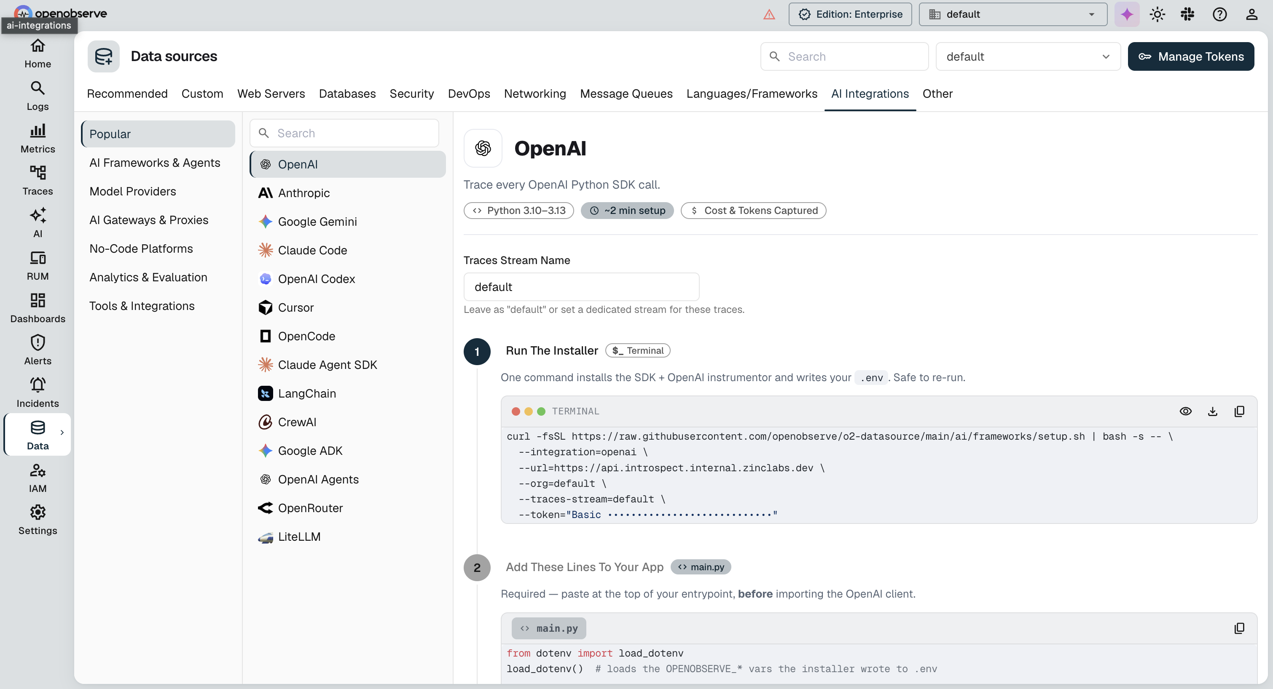Click the Edition: Enterprise button
Image resolution: width=1273 pixels, height=689 pixels.
[x=850, y=14]
